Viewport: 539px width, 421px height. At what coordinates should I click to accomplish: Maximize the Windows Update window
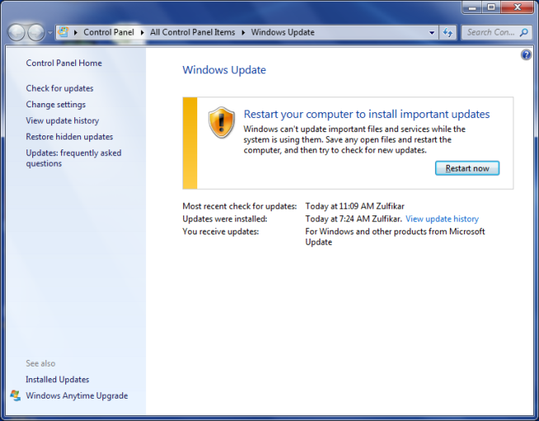pos(491,7)
